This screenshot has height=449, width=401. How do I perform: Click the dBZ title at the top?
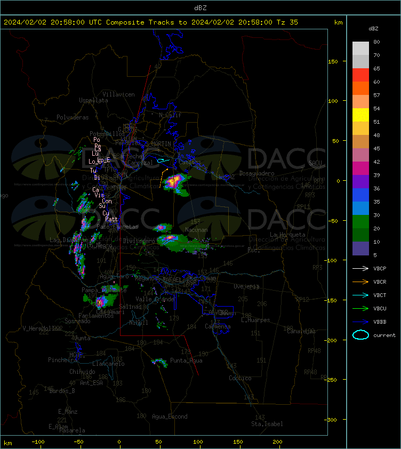pos(200,7)
